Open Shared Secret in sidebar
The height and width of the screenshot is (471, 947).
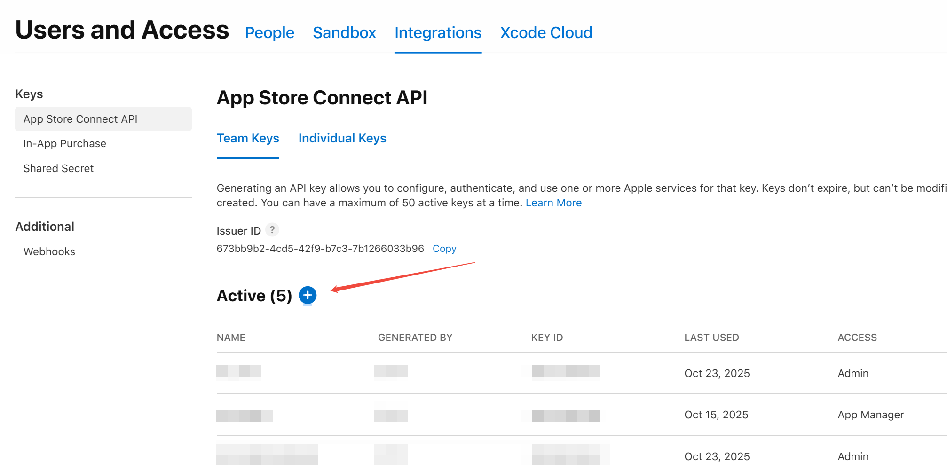click(x=59, y=168)
